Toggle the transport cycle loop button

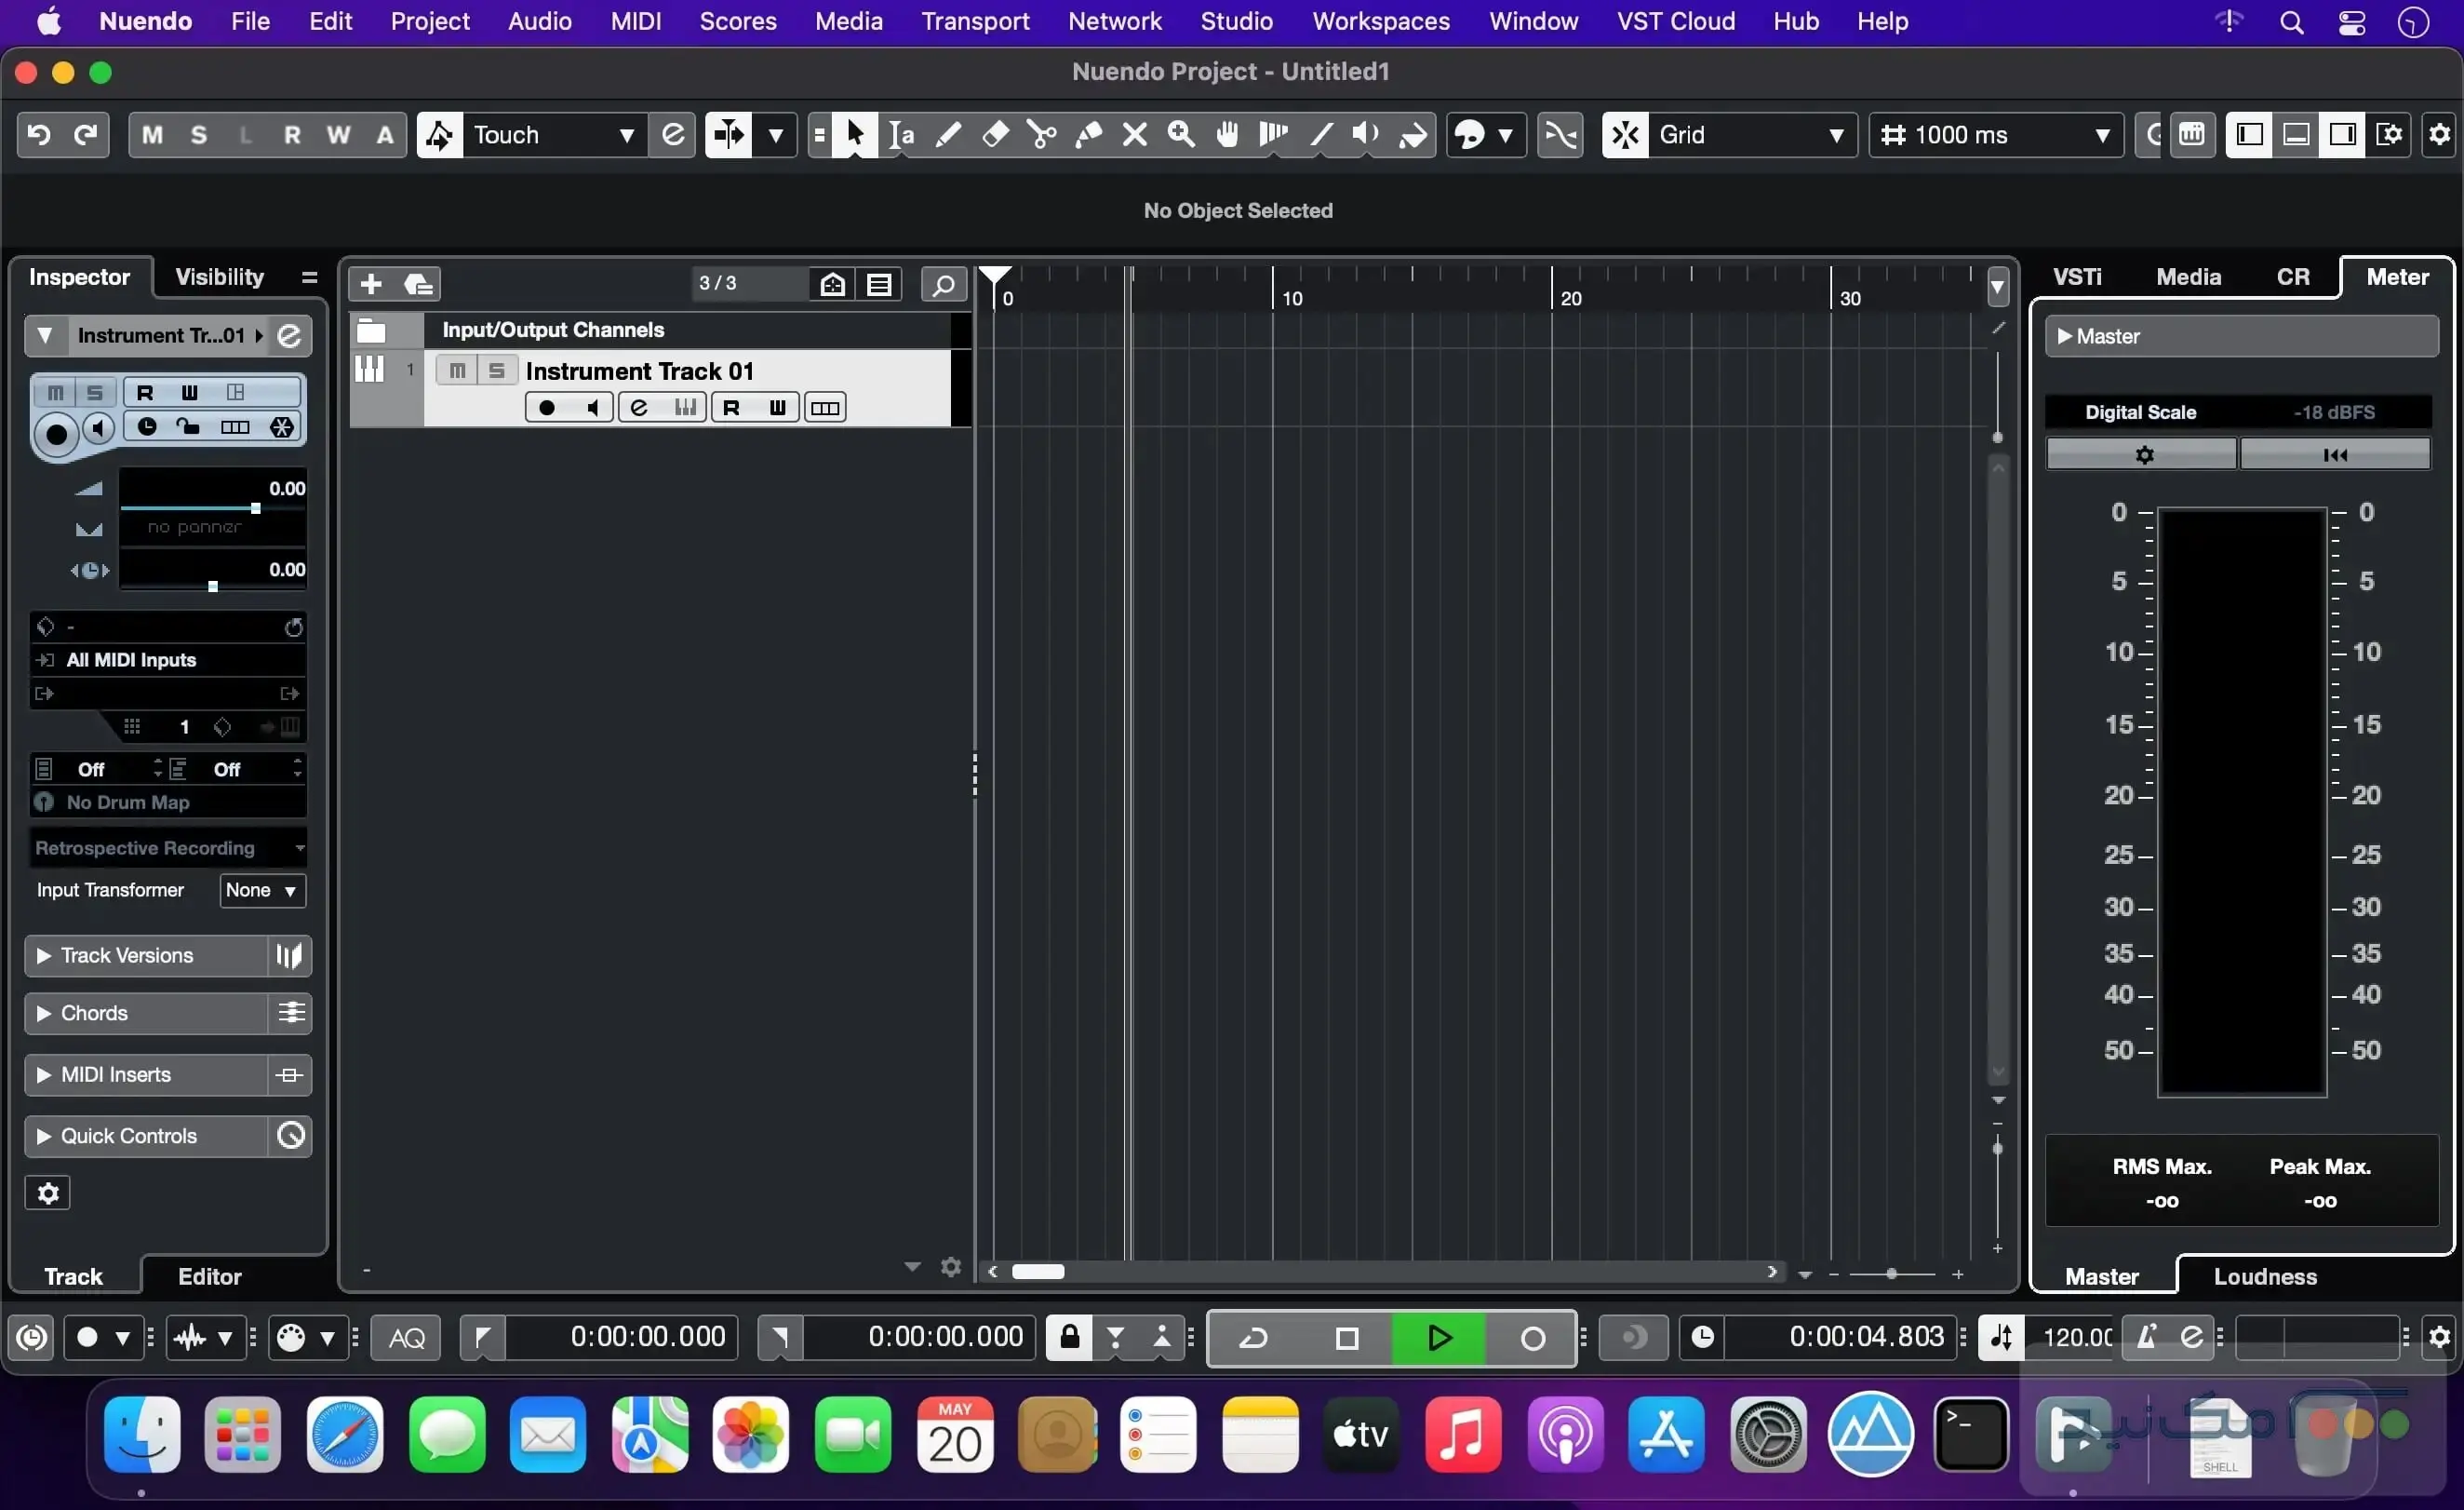(x=1253, y=1338)
